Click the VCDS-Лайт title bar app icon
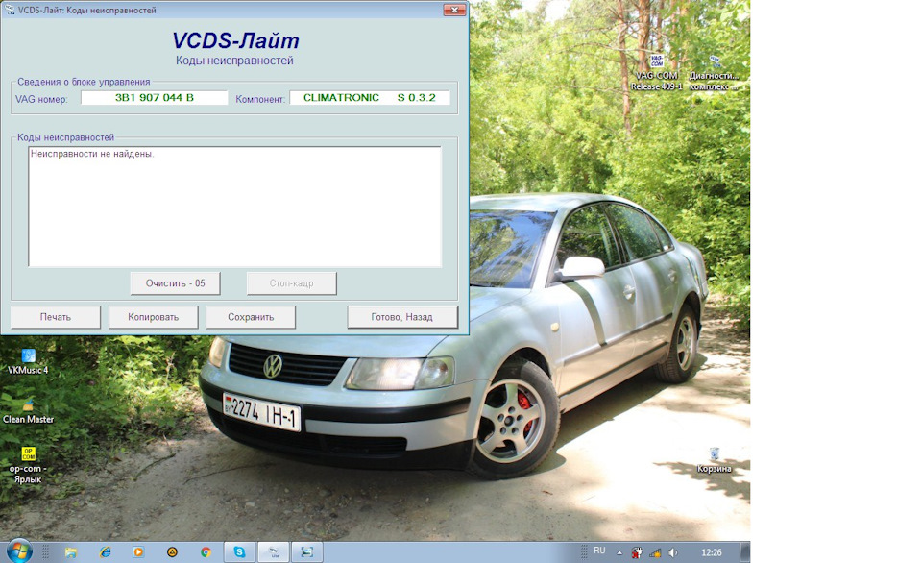 pos(9,10)
